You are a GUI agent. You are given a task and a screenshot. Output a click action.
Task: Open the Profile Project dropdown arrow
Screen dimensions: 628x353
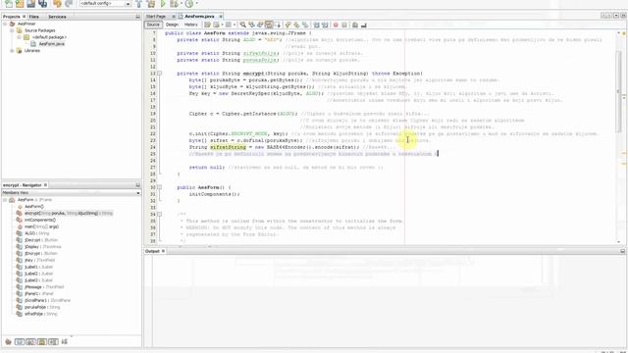(196, 4)
